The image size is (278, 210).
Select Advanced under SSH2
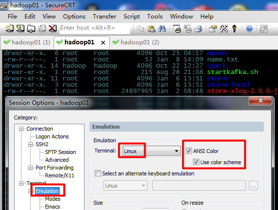[x=57, y=160]
